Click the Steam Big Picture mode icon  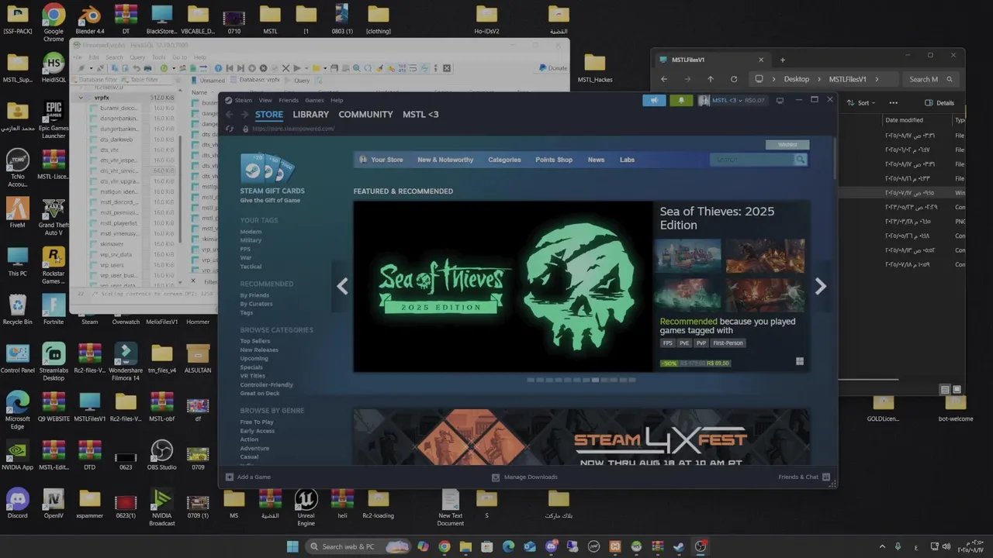(x=780, y=100)
